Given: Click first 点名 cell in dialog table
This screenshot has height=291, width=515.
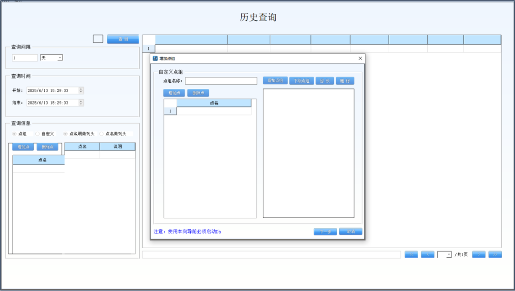Looking at the screenshot, I should click(x=214, y=111).
